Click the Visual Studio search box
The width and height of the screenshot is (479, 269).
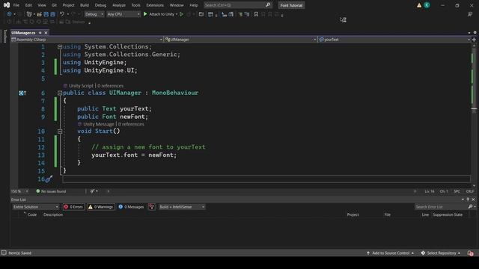[x=237, y=5]
